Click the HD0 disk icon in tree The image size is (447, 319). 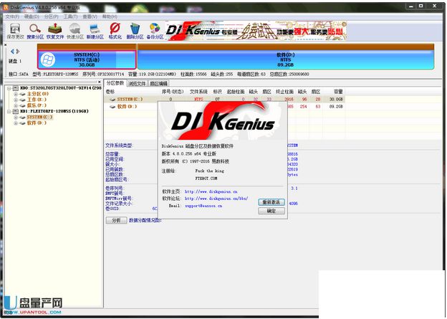pyautogui.click(x=16, y=88)
